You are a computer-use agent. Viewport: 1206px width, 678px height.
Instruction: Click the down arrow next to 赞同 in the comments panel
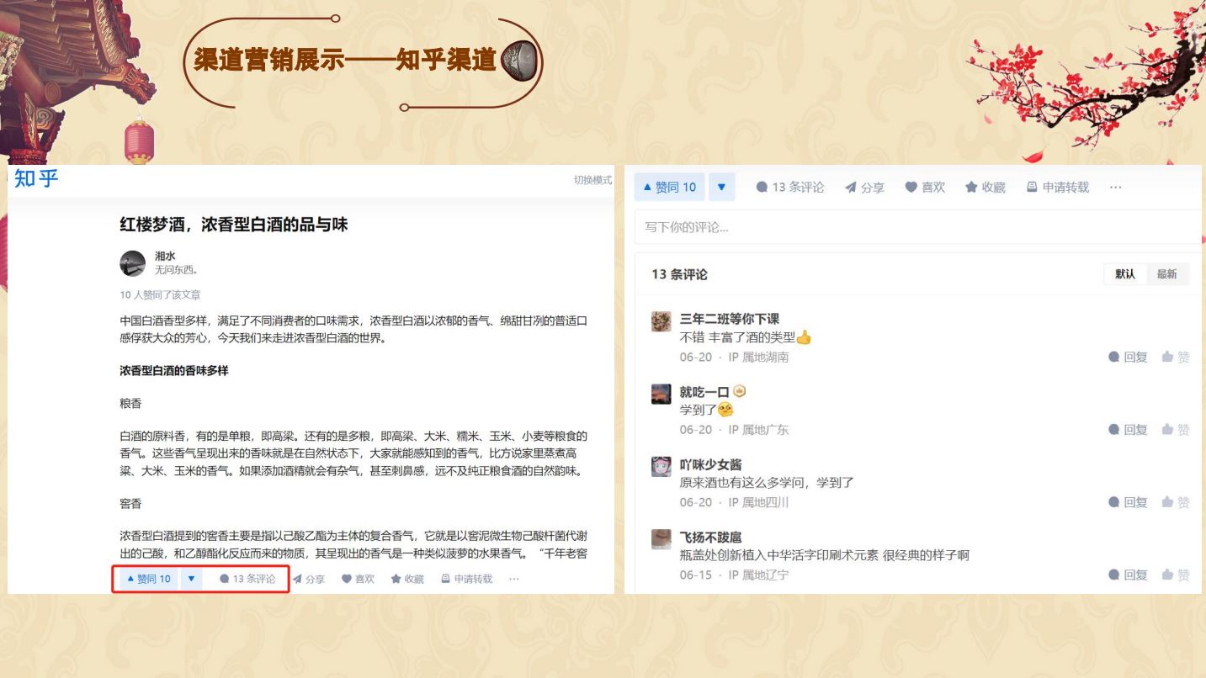(721, 188)
